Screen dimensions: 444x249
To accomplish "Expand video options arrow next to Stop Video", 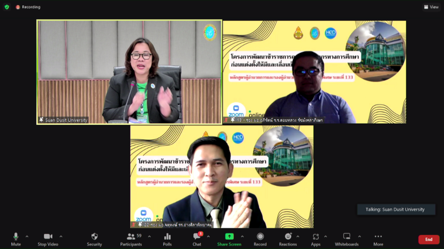I will point(61,237).
